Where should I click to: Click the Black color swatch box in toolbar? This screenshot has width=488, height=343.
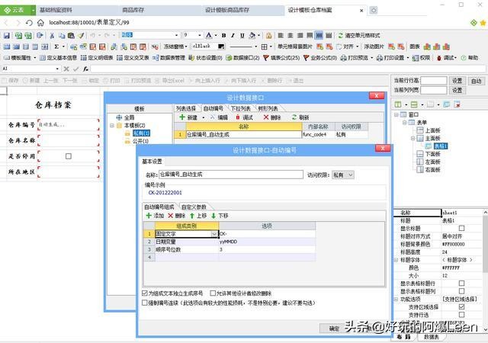click(221, 46)
